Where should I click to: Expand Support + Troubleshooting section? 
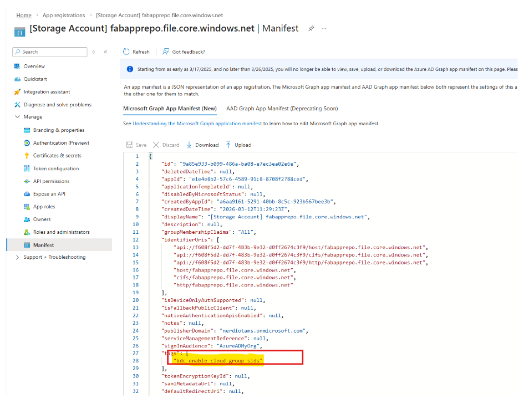coord(17,257)
